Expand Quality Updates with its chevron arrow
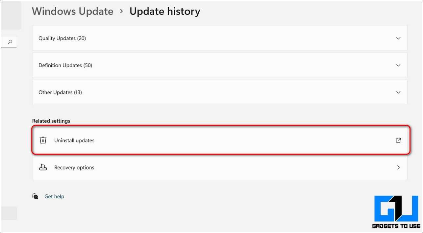Screen dimensions: 423x233 click(398, 38)
